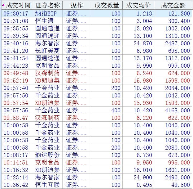Click the amount 49.500

tap(181, 185)
